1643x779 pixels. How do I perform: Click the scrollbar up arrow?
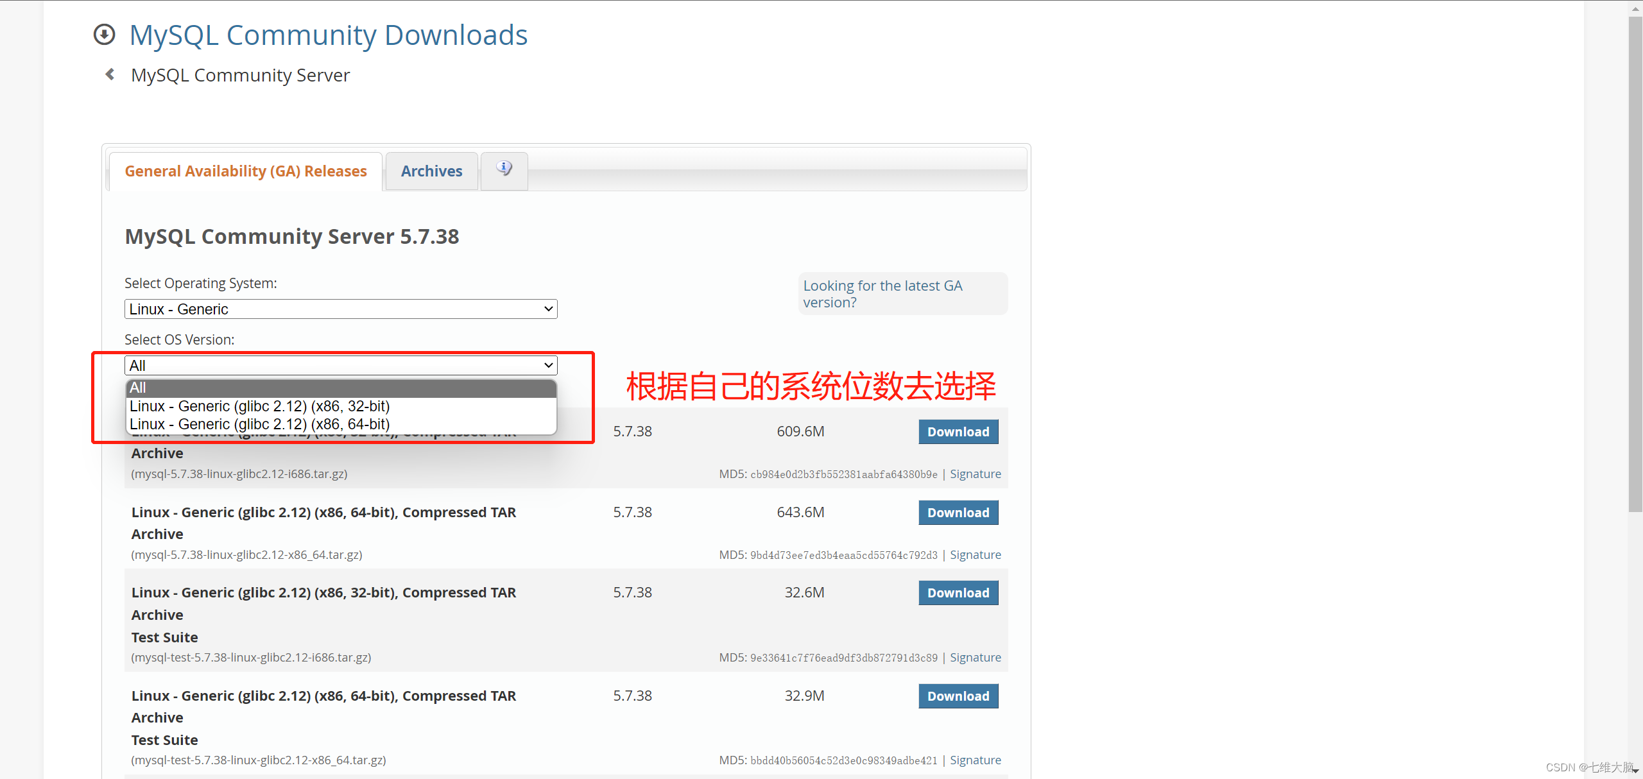tap(1635, 8)
